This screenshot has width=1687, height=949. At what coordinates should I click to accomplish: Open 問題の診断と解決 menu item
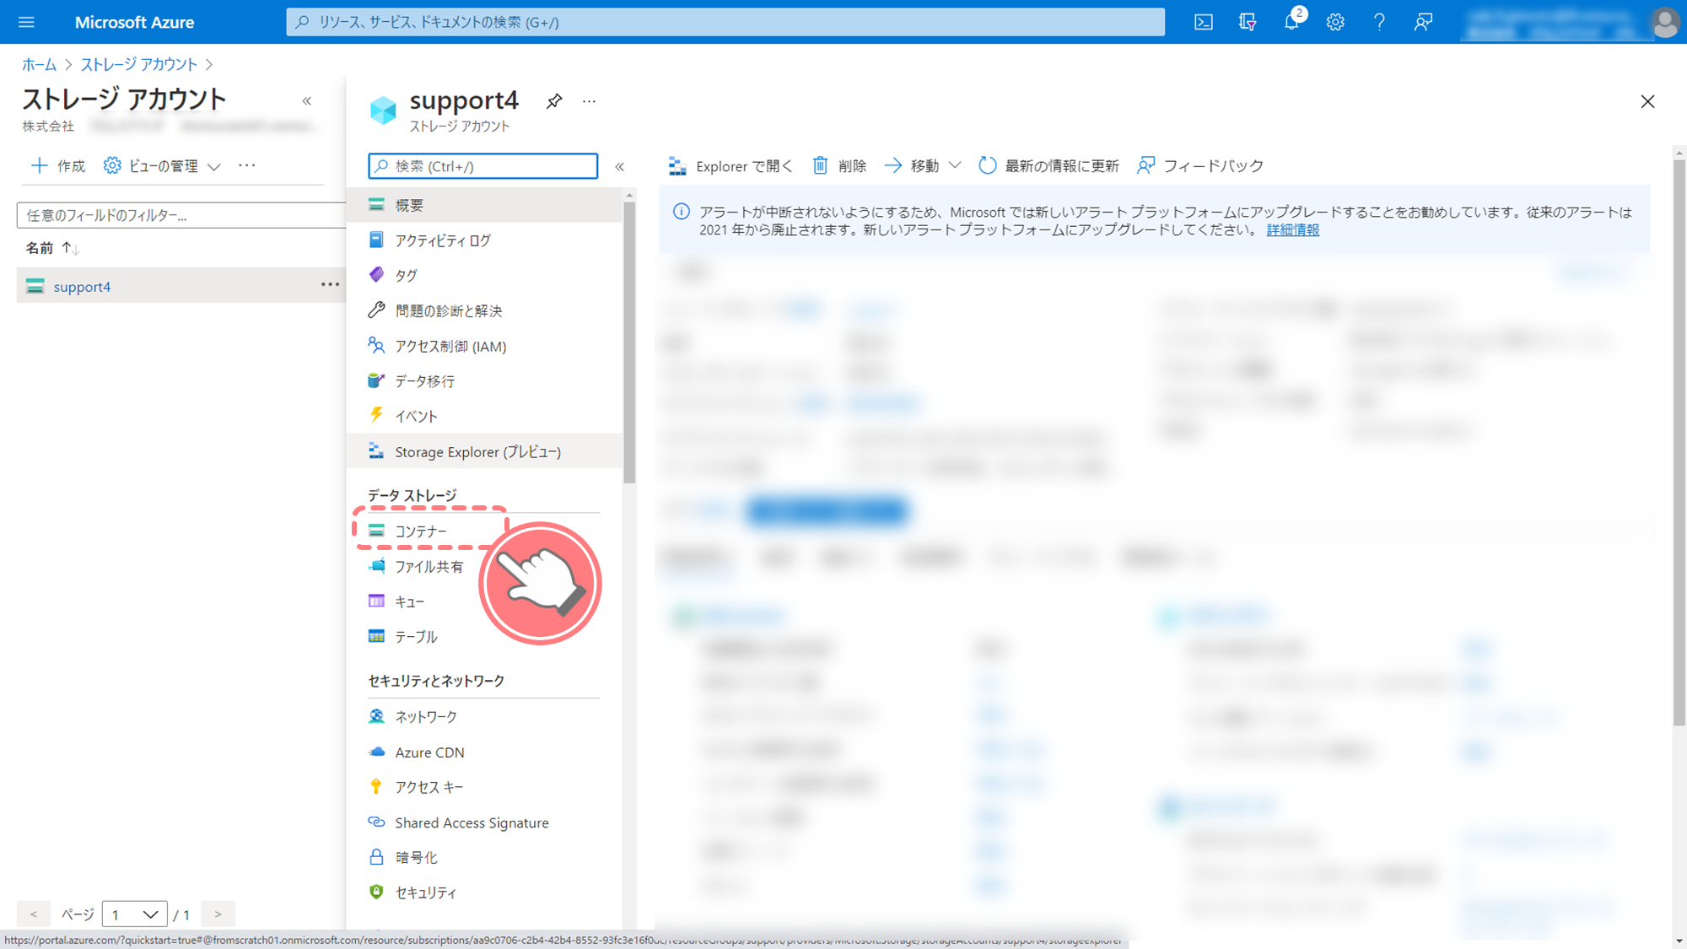[x=484, y=310]
